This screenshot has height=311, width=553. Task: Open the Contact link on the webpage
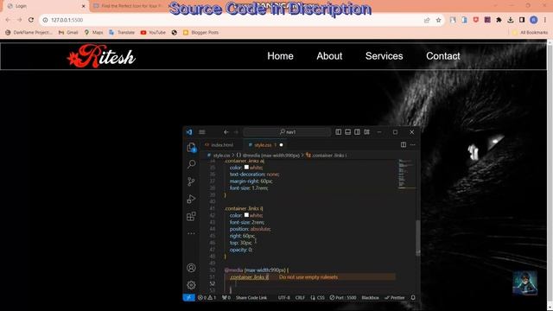443,56
